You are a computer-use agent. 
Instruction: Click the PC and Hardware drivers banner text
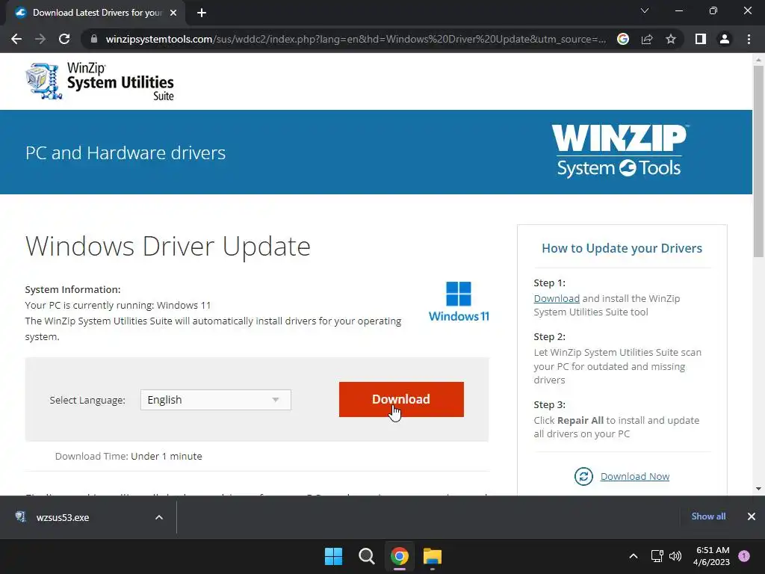pyautogui.click(x=126, y=152)
